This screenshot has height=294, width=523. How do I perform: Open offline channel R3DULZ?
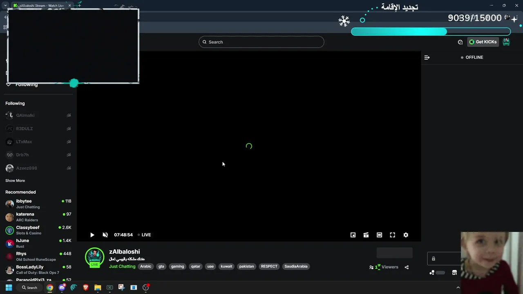[38, 129]
